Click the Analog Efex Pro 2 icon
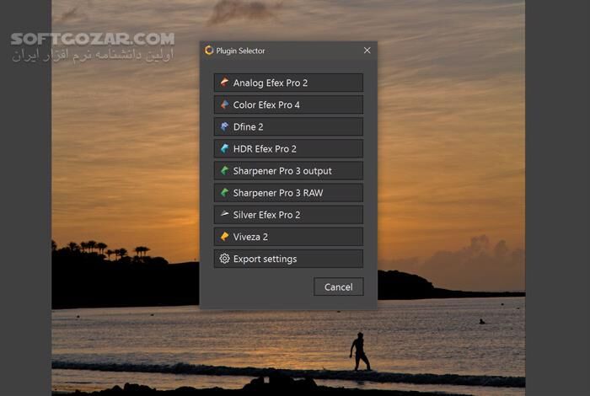Image resolution: width=590 pixels, height=396 pixels. pos(224,83)
